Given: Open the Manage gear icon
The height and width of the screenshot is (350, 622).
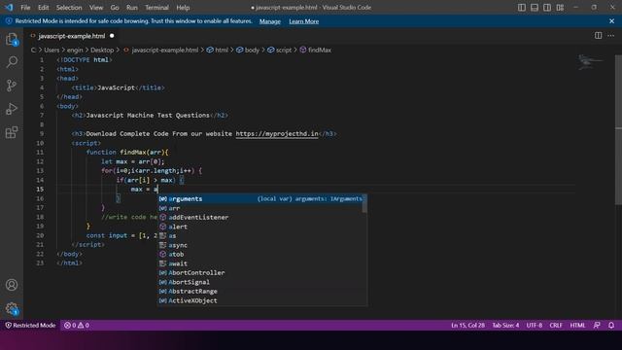Looking at the screenshot, I should [x=12, y=308].
